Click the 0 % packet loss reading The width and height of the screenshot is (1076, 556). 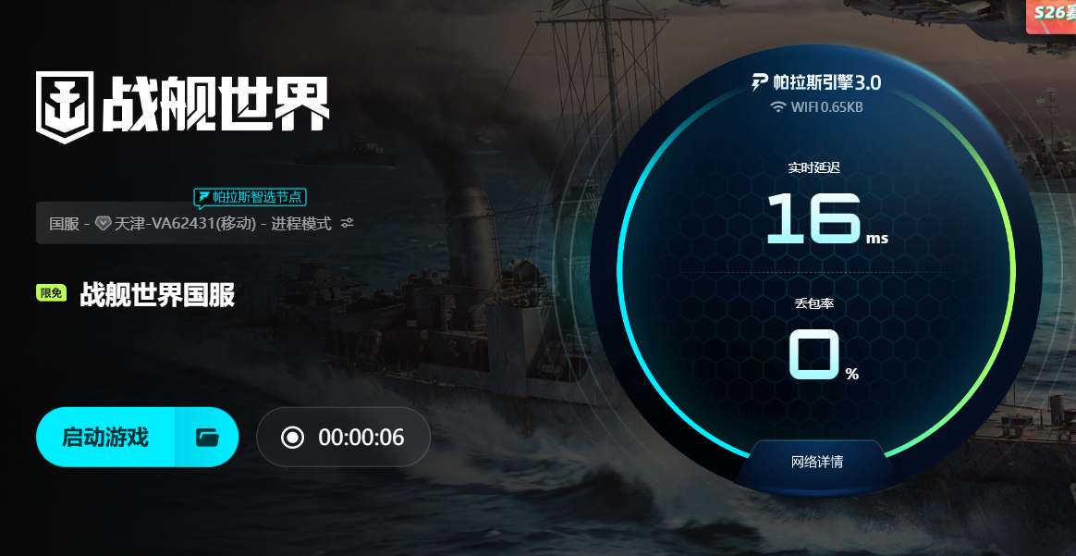point(823,355)
